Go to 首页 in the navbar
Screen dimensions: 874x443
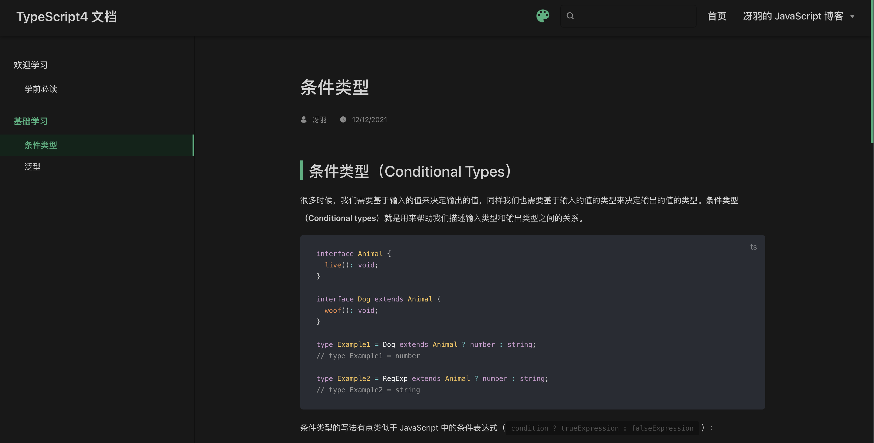click(717, 16)
